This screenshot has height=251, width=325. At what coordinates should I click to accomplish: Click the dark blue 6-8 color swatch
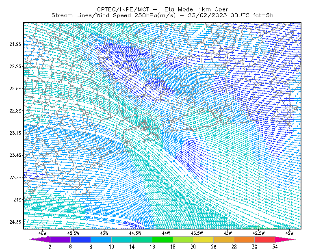click(x=80, y=239)
